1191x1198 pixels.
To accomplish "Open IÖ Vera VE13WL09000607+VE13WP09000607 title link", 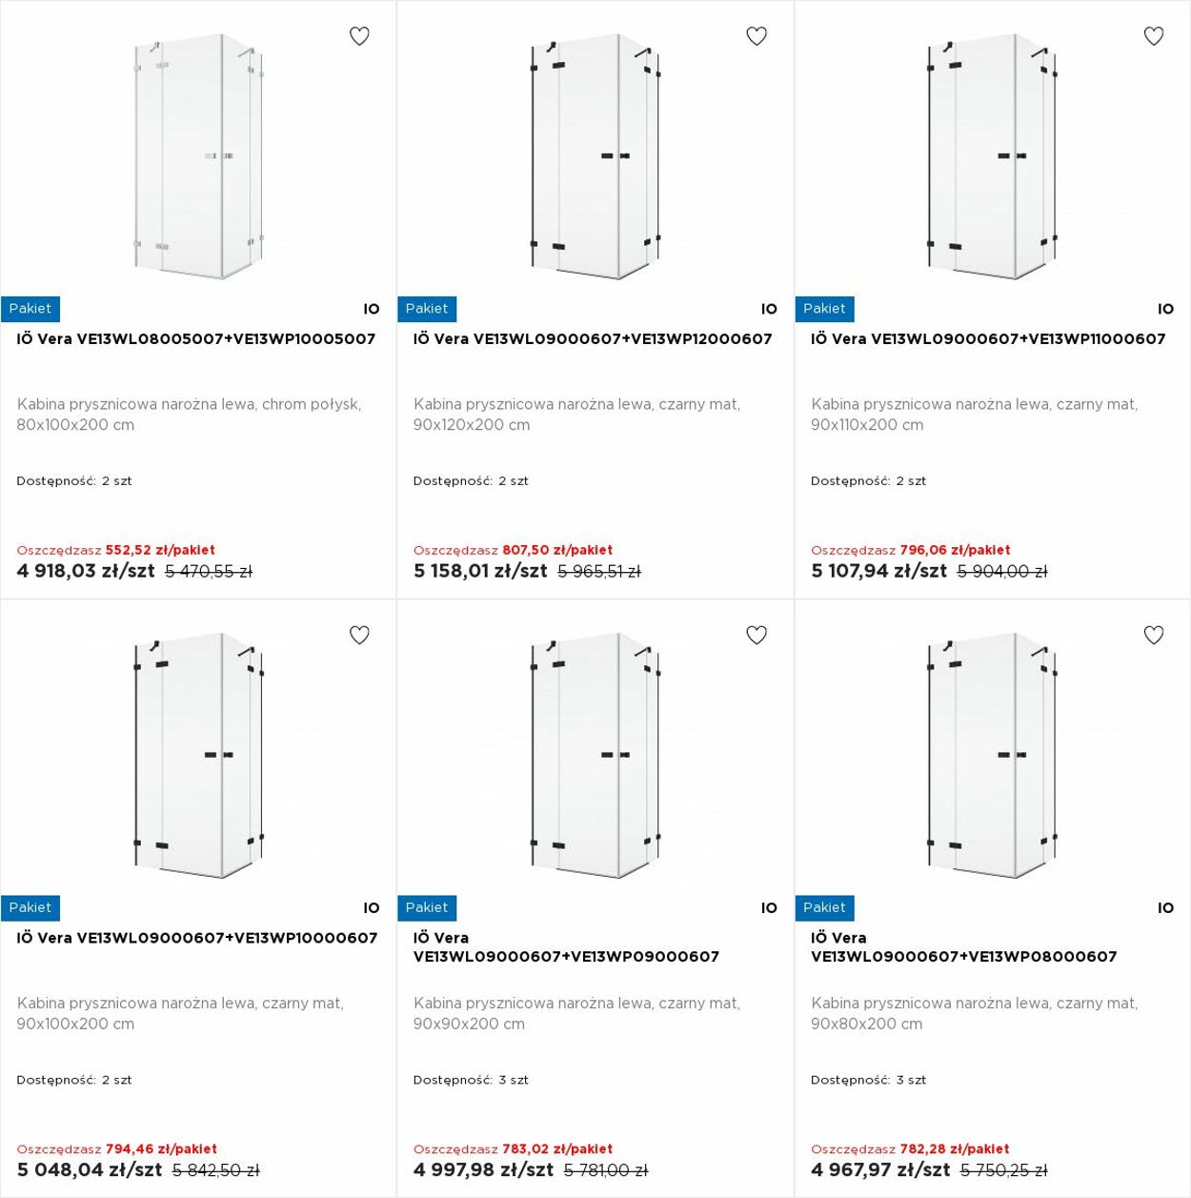I will pos(566,947).
